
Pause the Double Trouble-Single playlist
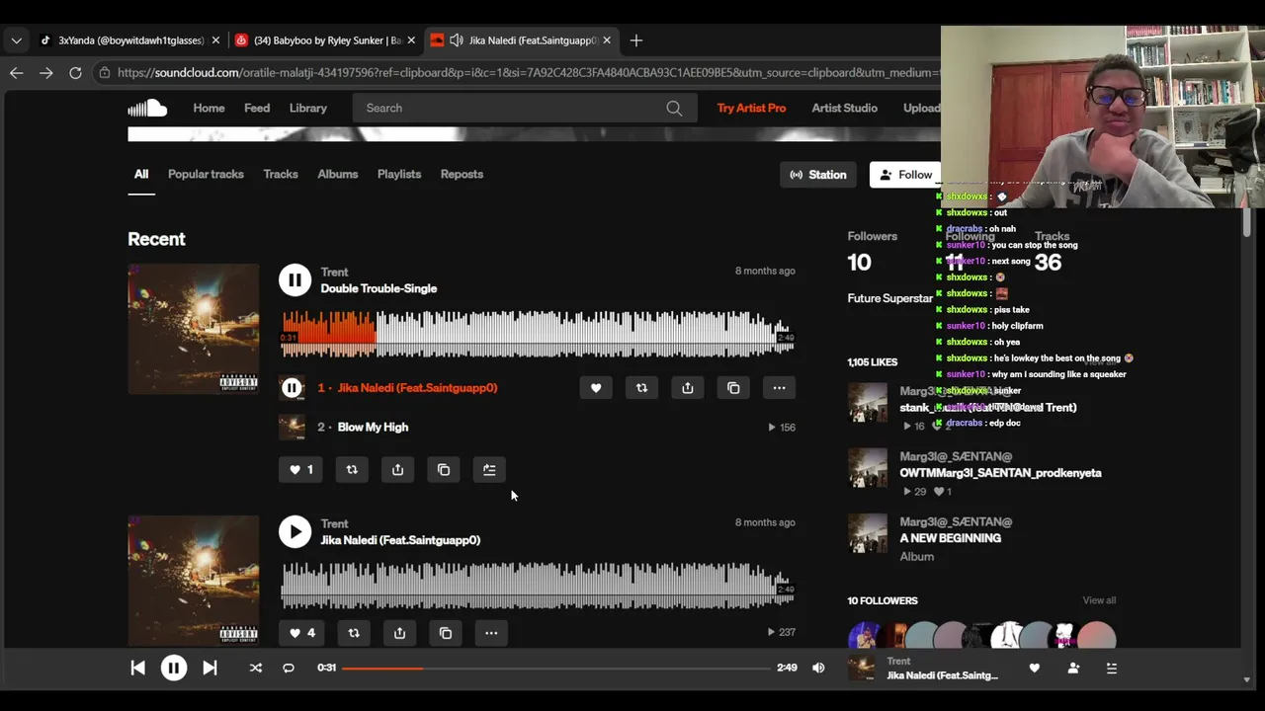click(x=295, y=280)
